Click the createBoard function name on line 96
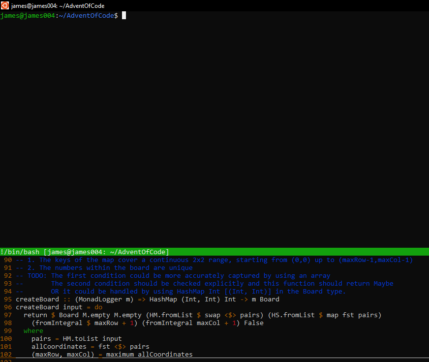 (x=37, y=307)
